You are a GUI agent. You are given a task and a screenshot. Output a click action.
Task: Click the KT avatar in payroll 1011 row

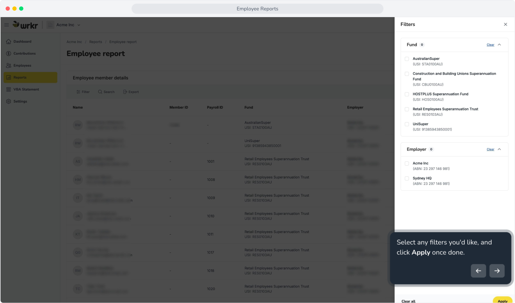coord(78,235)
